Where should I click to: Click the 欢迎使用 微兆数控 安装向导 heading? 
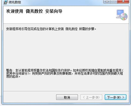pos(34,11)
